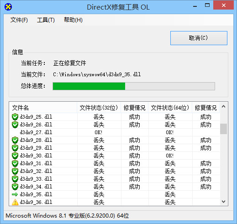Click green shield icon for d3dx9_30.dll
237x224 pixels.
pyautogui.click(x=15, y=156)
